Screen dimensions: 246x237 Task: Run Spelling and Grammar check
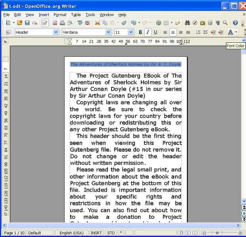click(x=80, y=23)
